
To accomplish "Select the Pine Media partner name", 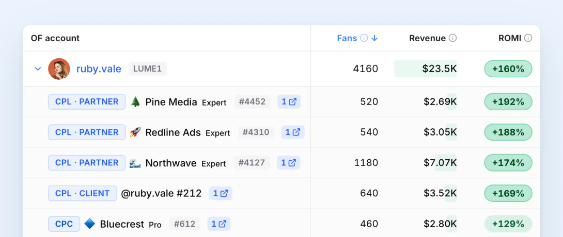I will point(171,102).
